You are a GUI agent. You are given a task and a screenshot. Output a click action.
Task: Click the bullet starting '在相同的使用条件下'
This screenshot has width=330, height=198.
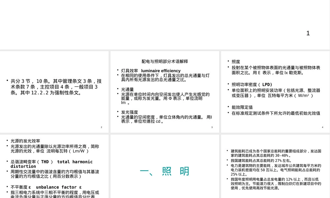tap(165, 78)
